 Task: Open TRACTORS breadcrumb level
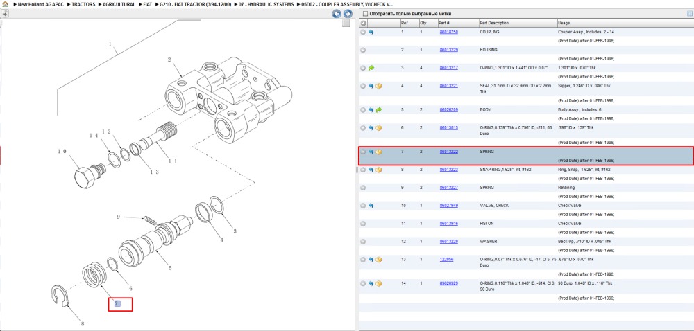pyautogui.click(x=83, y=4)
